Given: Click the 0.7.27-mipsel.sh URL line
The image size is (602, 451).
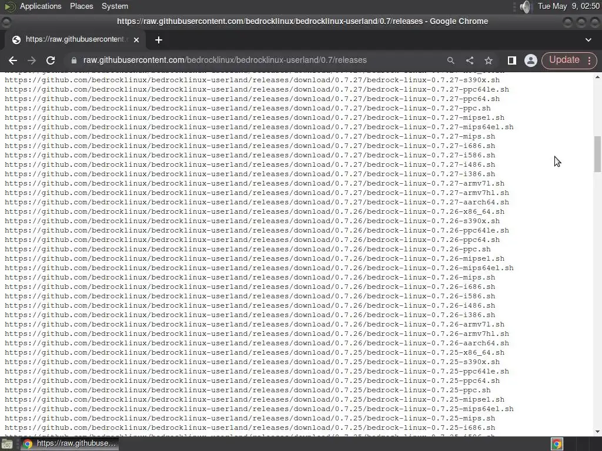Looking at the screenshot, I should 255,117.
